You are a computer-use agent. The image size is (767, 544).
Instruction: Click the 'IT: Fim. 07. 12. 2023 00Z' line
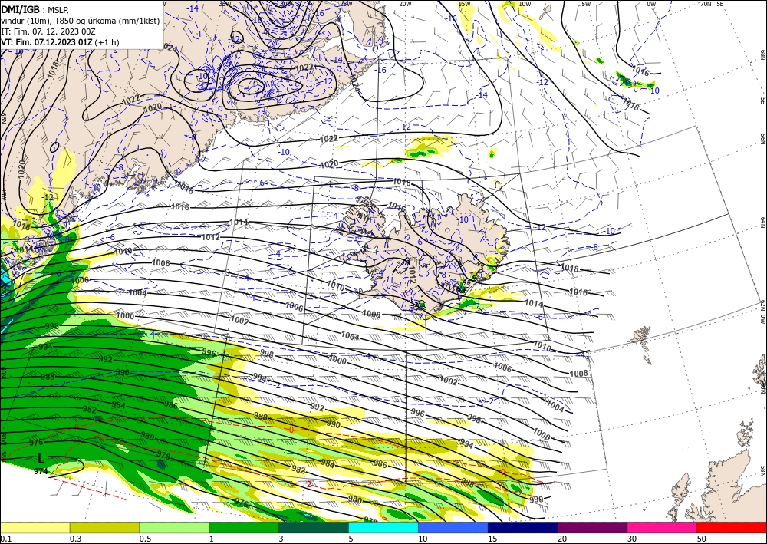(x=48, y=31)
